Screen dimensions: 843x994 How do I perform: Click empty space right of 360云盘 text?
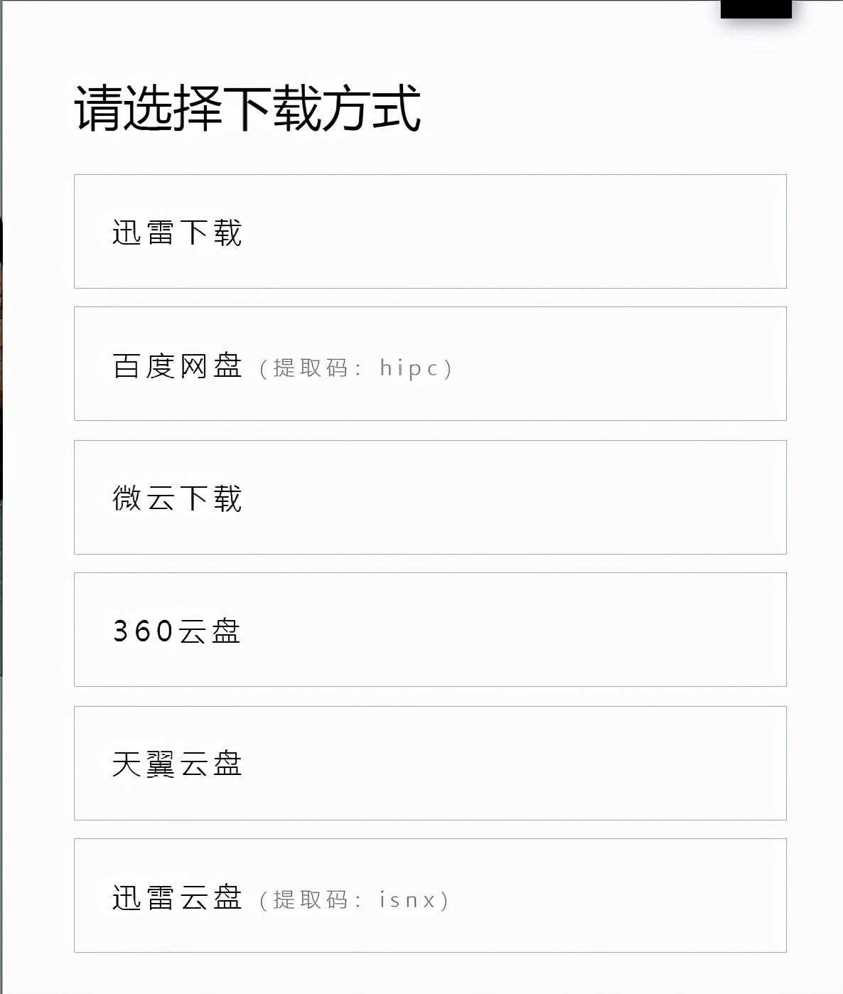pyautogui.click(x=512, y=631)
